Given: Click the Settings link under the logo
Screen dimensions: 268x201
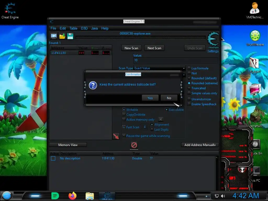Looking at the screenshot, I should click(213, 51).
